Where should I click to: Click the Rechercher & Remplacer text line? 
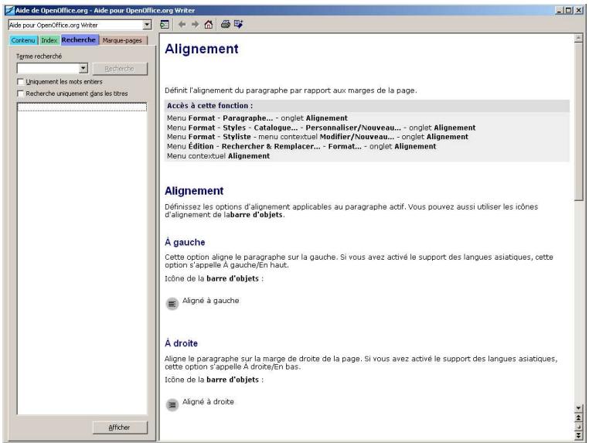301,147
